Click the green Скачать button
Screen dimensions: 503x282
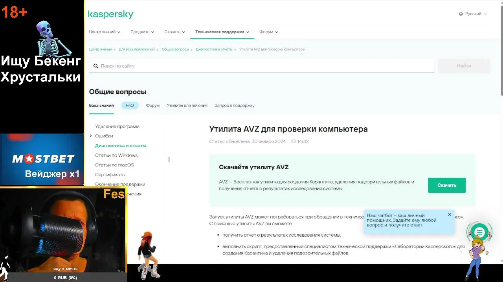(x=447, y=185)
